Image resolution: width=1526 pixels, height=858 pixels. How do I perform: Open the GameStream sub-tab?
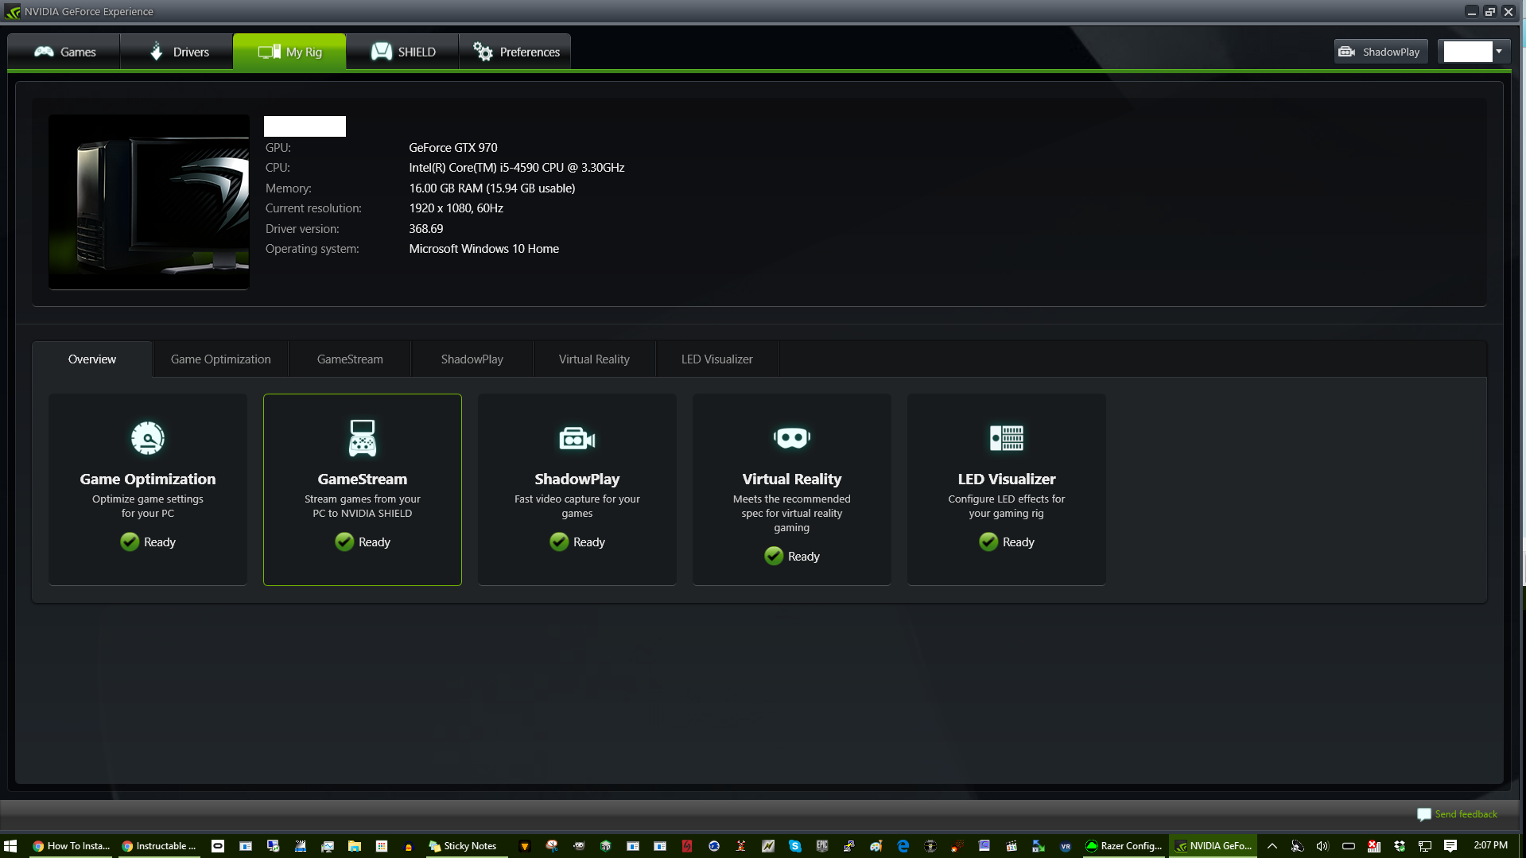[350, 359]
